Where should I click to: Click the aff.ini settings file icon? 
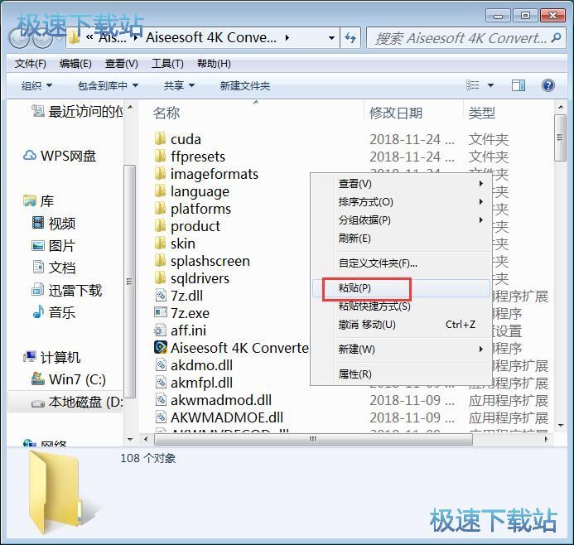click(161, 330)
